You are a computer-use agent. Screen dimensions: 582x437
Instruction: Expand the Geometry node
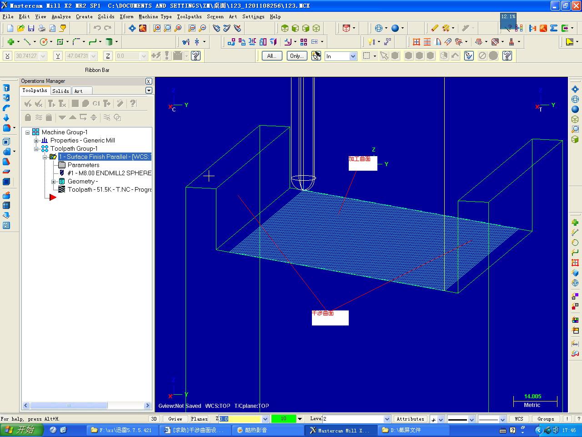[54, 182]
